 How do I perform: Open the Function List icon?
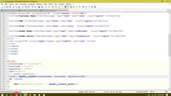pyautogui.click(x=74, y=7)
